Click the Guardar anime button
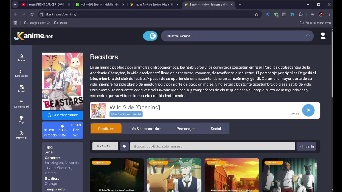The width and height of the screenshot is (342, 192). pos(63,115)
